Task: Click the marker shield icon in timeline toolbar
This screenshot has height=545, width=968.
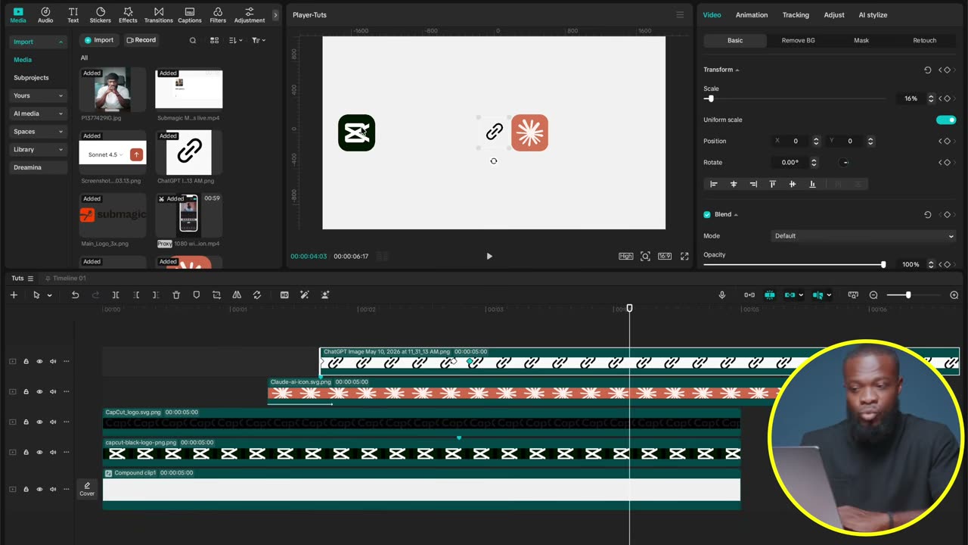Action: click(196, 295)
